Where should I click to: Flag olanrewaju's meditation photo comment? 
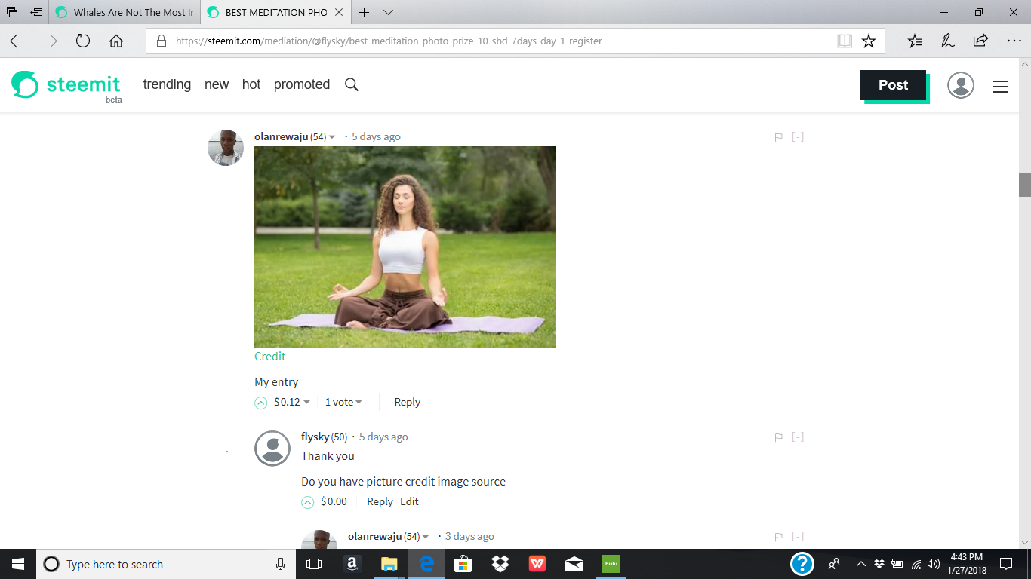(x=777, y=136)
